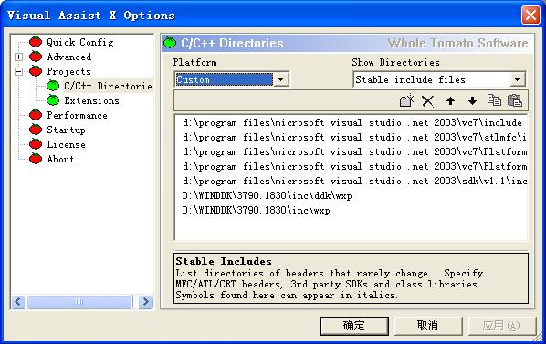Collapse the Projects tree node
The height and width of the screenshot is (344, 546).
19,71
